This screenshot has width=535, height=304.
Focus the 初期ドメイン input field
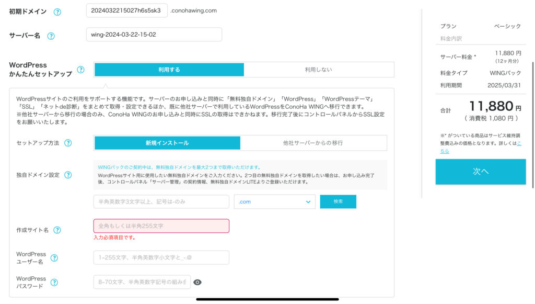pos(126,10)
